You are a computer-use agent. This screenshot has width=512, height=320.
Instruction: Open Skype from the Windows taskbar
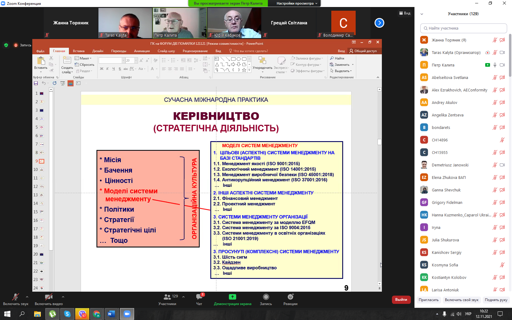(67, 314)
